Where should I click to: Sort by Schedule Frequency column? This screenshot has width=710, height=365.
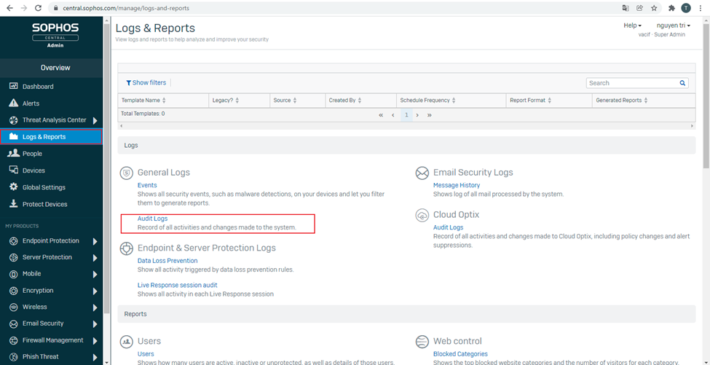click(x=428, y=100)
